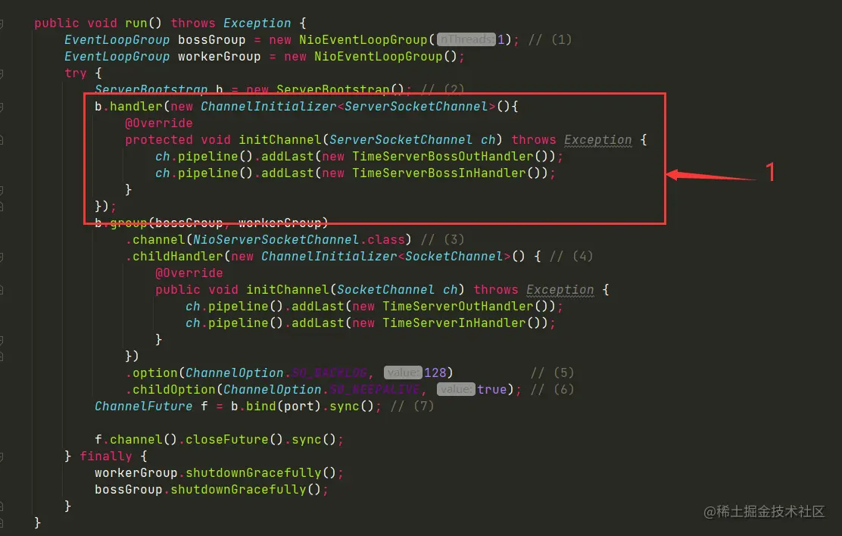The width and height of the screenshot is (842, 536).
Task: Click the NioEventLoopGroup constructor for bossGroup
Action: click(x=363, y=39)
